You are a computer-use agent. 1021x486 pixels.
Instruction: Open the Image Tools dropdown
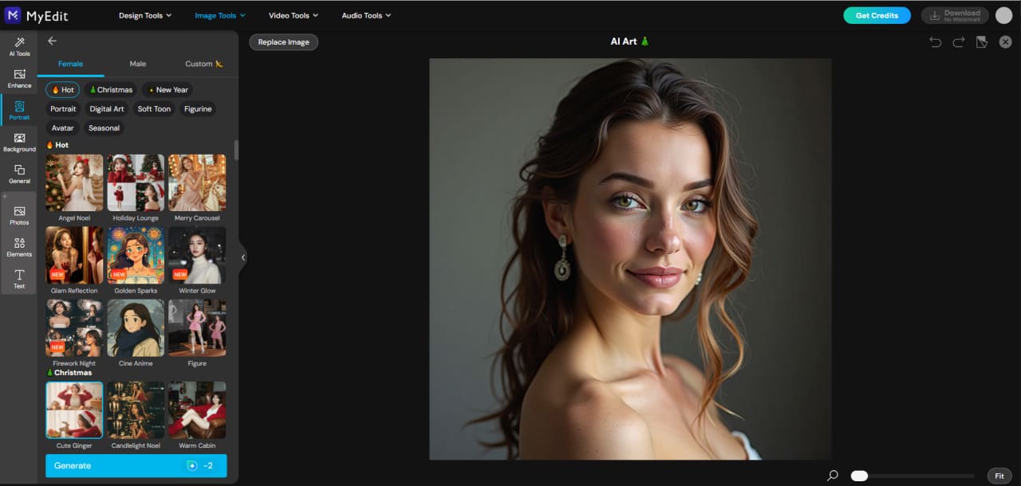[219, 14]
